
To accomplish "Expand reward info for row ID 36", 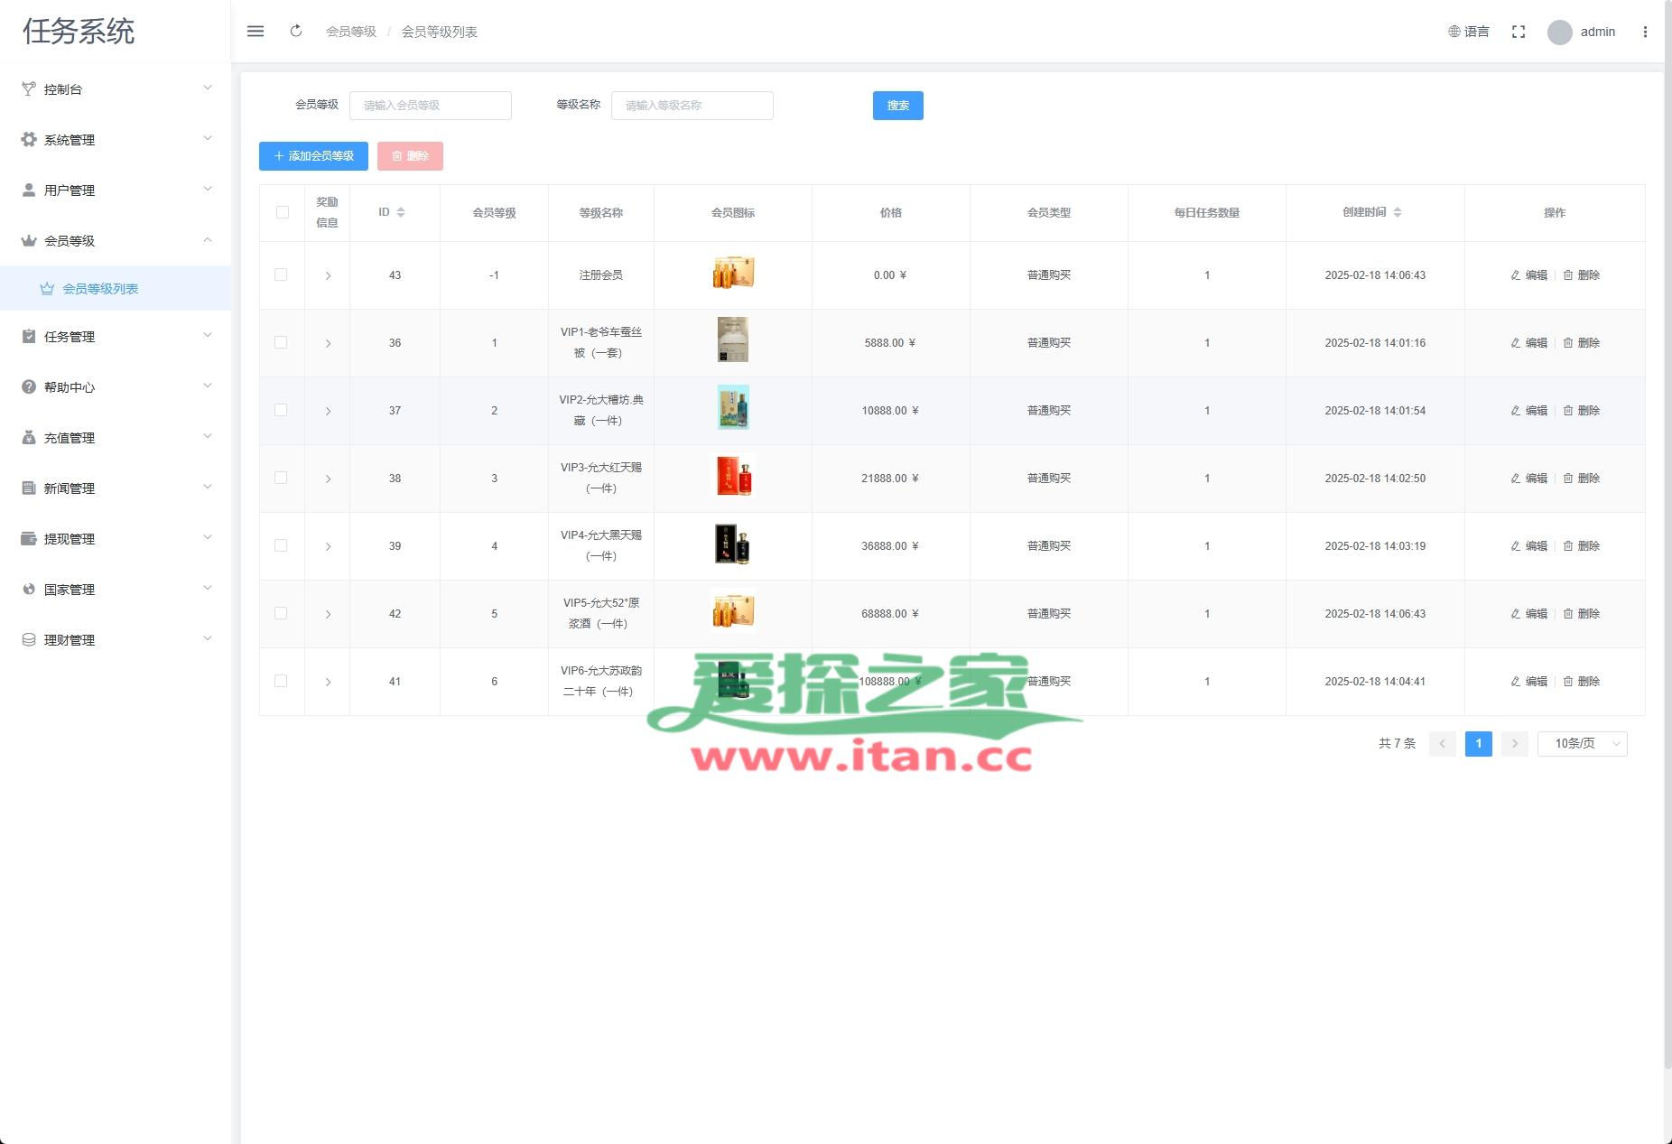I will point(328,343).
